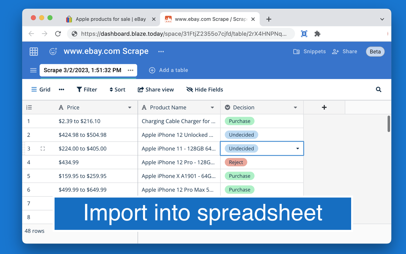Open the view options three-dot menu
The image size is (406, 254).
tap(62, 90)
